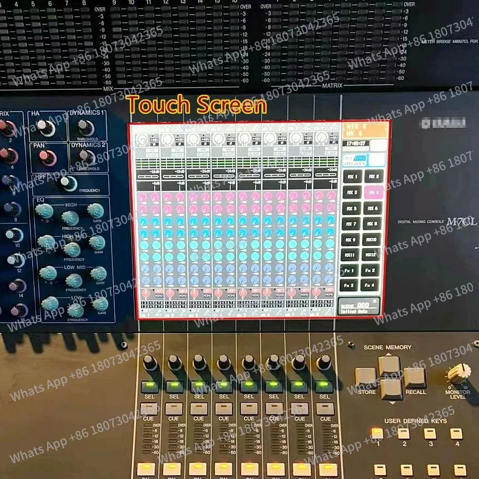Tap the Fx 4 button
This screenshot has height=479, width=479.
click(x=370, y=285)
